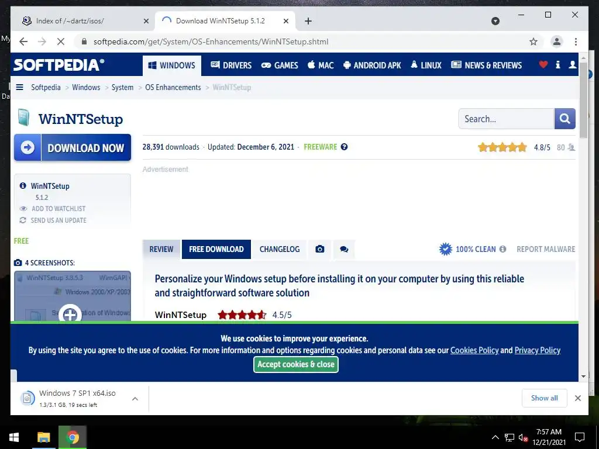Switch to the REVIEW tab
The width and height of the screenshot is (599, 449).
(x=161, y=249)
